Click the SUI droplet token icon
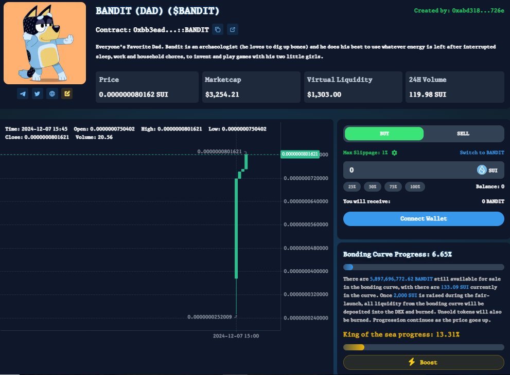510x375 pixels. click(x=482, y=170)
